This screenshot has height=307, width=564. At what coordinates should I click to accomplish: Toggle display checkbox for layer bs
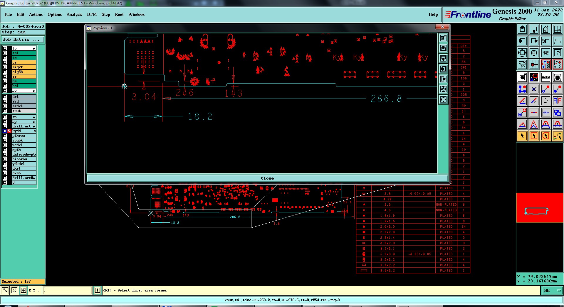[x=5, y=81]
